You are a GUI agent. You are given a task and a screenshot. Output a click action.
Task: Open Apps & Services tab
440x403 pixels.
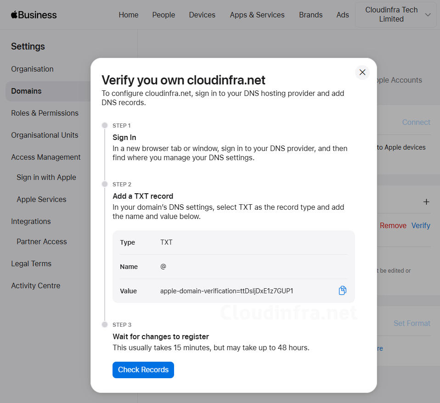click(257, 15)
